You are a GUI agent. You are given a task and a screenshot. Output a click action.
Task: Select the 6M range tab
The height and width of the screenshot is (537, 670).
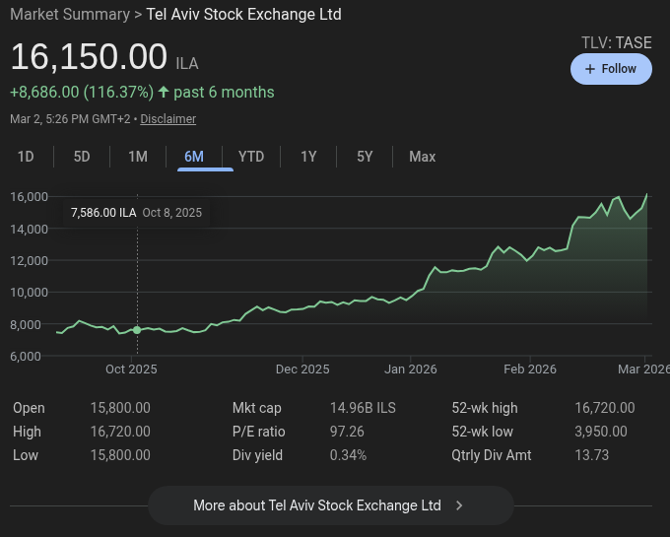(x=194, y=157)
